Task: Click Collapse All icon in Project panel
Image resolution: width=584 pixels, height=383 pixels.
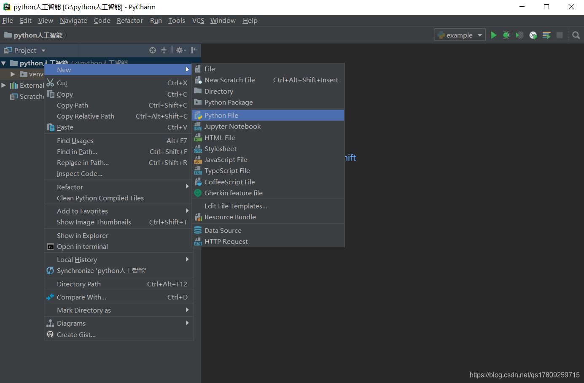Action: pyautogui.click(x=164, y=50)
